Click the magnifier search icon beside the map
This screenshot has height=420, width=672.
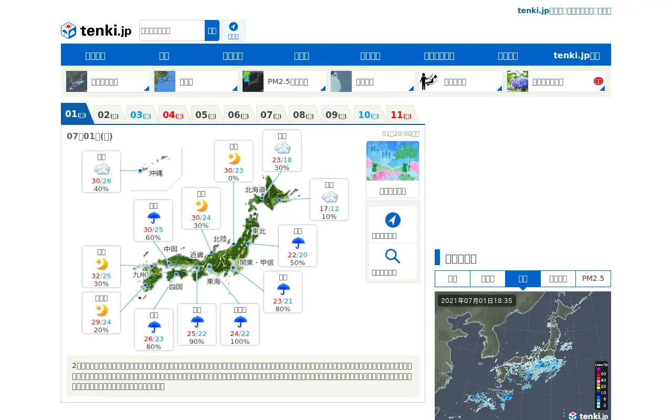393,256
